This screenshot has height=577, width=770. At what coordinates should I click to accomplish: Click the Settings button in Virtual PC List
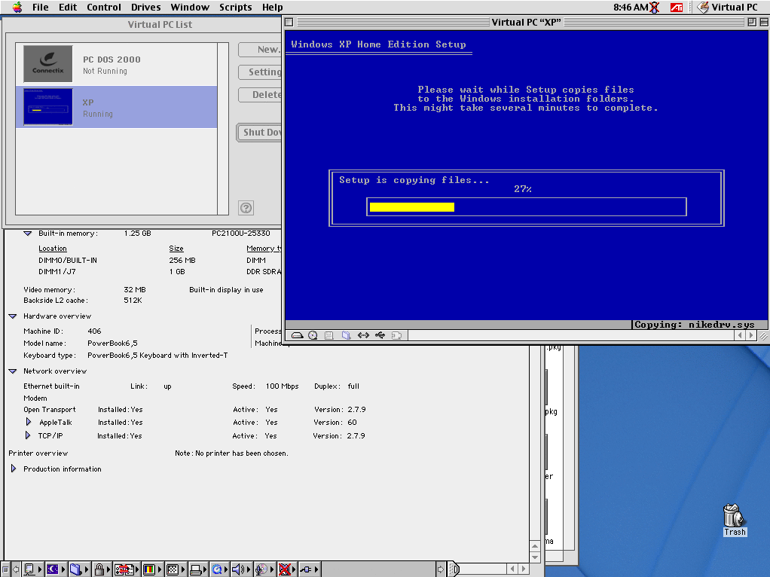point(260,72)
